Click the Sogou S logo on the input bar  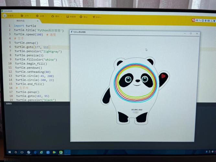[x=193, y=20]
